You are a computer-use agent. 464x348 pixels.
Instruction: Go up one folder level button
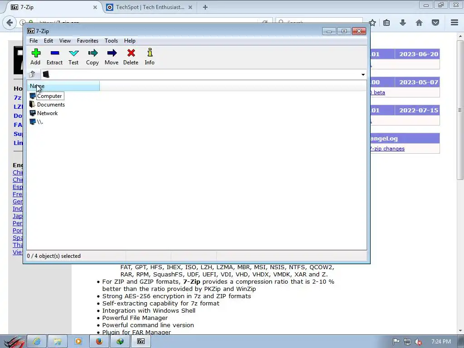tap(32, 74)
